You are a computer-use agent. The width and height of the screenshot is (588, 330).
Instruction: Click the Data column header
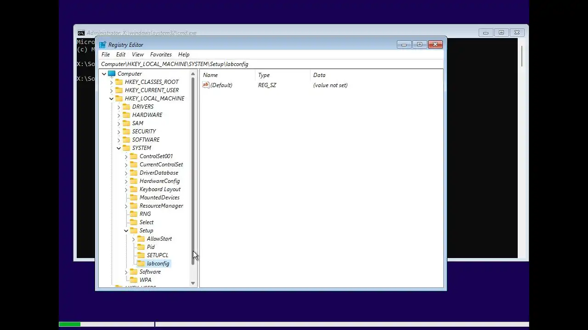pyautogui.click(x=377, y=75)
